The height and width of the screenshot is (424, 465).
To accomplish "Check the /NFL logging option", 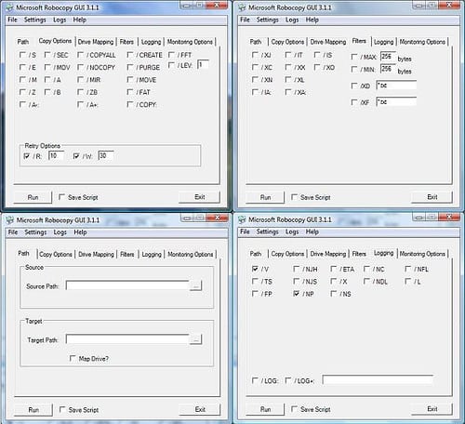I will 408,269.
